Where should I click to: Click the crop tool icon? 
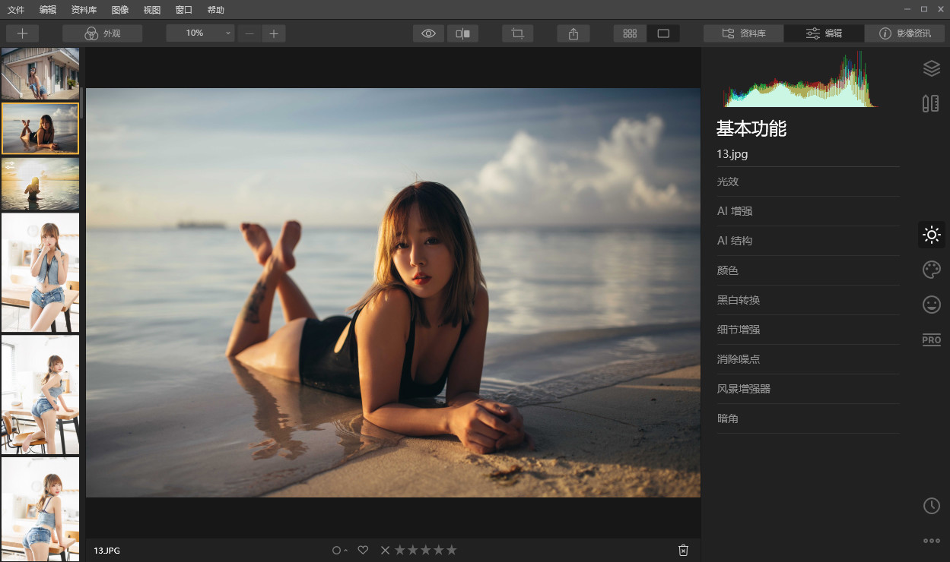point(517,33)
